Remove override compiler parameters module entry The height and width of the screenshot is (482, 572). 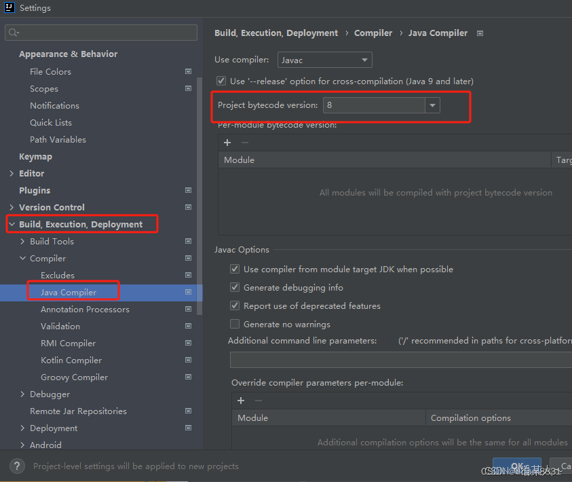click(259, 401)
